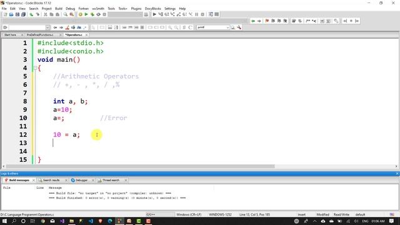Switch to the PreDefinedFunctions.c tab
Screen dimensions: 400x225
pyautogui.click(x=40, y=35)
